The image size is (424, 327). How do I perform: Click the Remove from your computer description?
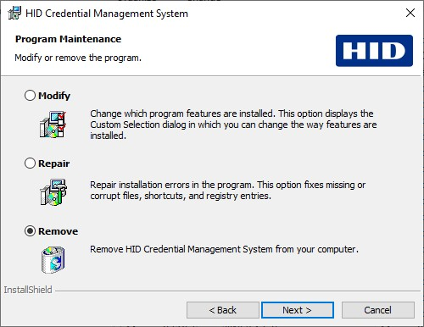click(224, 249)
